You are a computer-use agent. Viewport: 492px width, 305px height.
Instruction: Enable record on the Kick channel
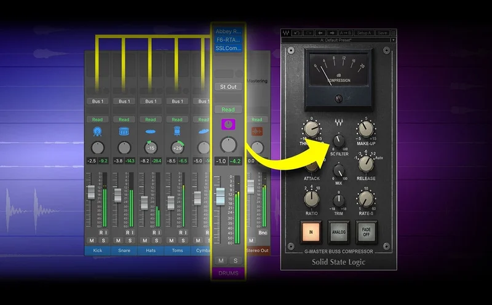101,232
